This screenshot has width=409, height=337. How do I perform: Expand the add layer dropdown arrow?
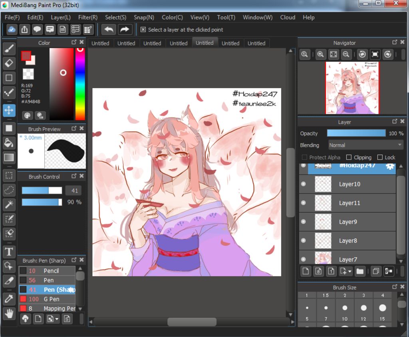pyautogui.click(x=350, y=272)
